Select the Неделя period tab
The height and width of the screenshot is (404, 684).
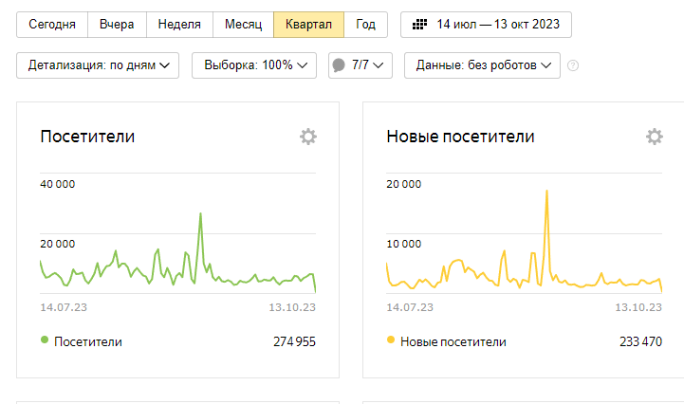(179, 25)
